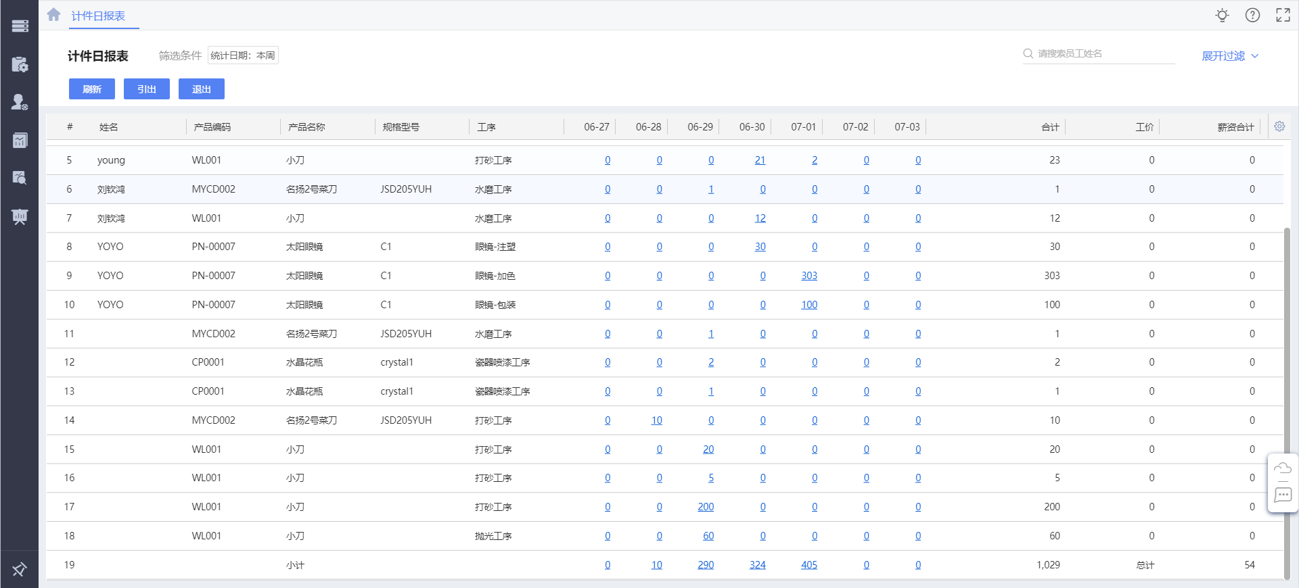Open the chart report sidebar icon
The height and width of the screenshot is (588, 1299).
click(x=20, y=140)
